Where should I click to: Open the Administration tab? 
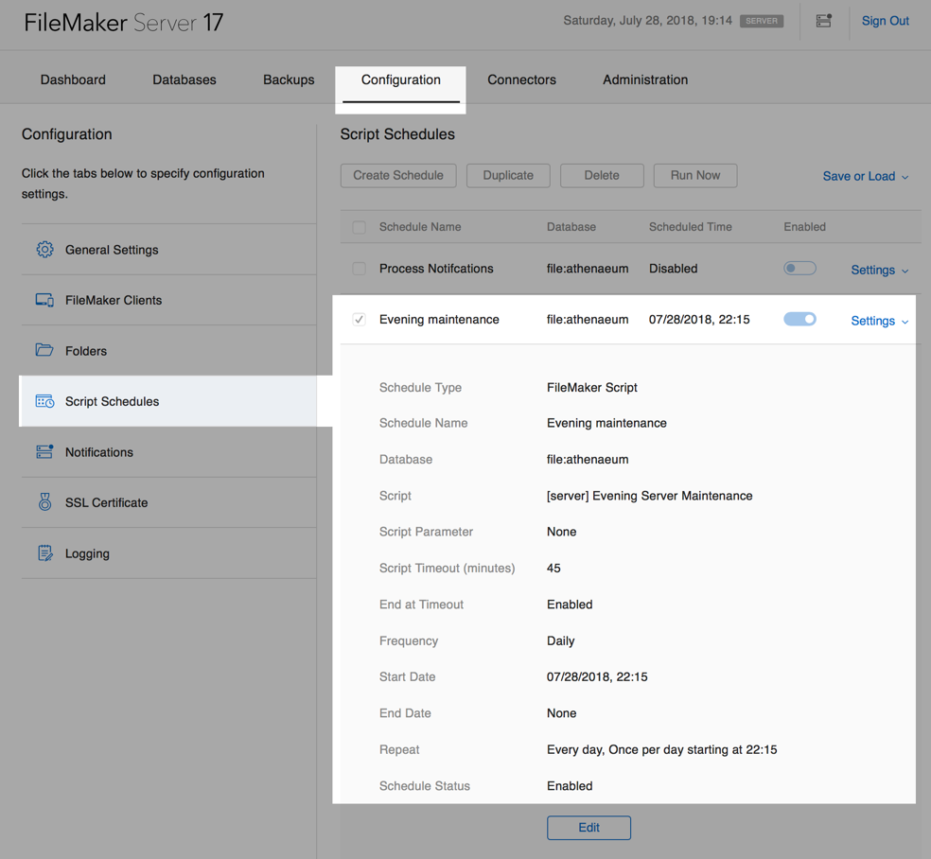[x=645, y=79]
